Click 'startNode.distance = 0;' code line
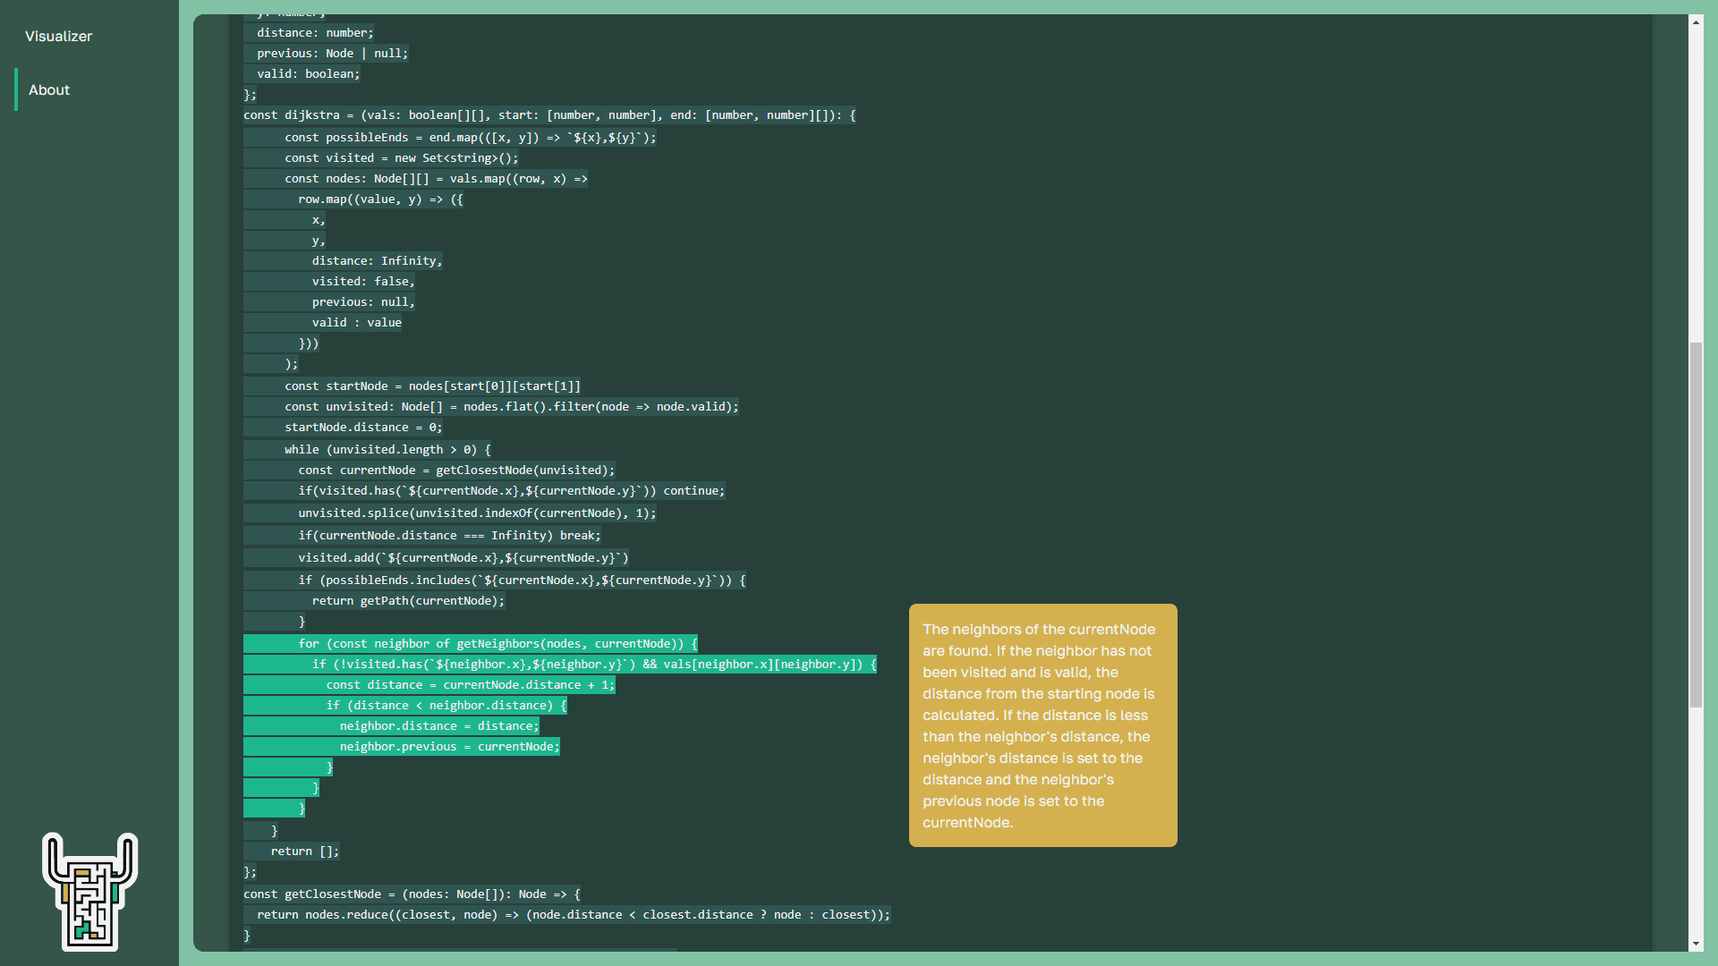 [x=362, y=428]
